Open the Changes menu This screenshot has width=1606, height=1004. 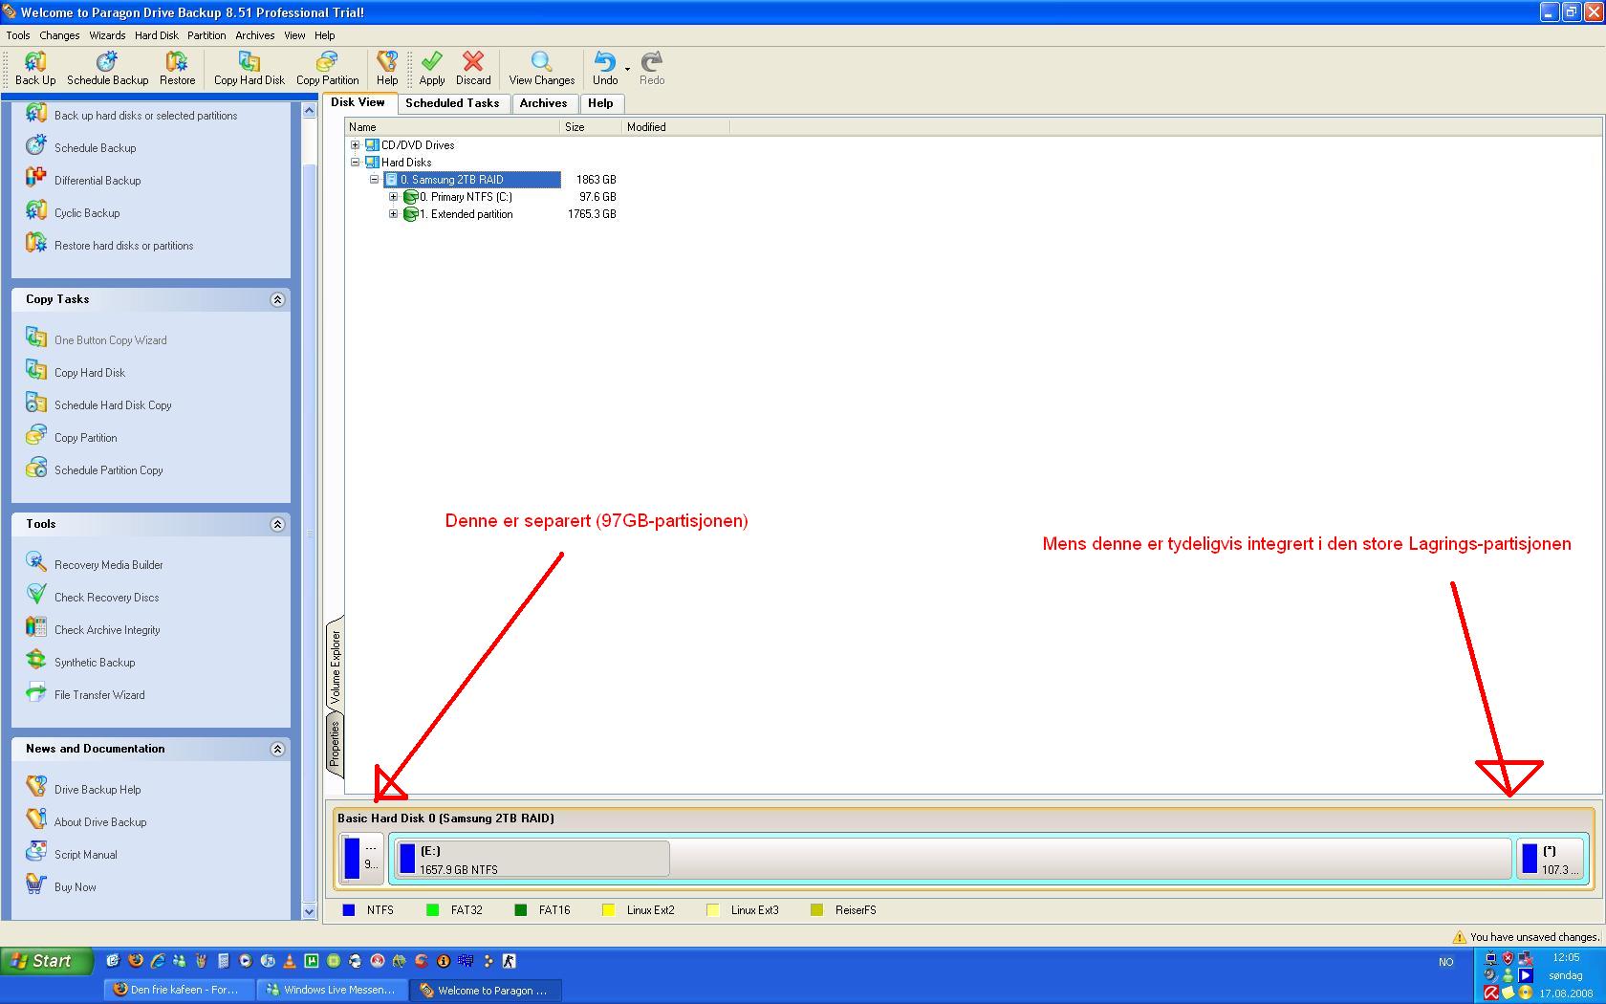[59, 35]
